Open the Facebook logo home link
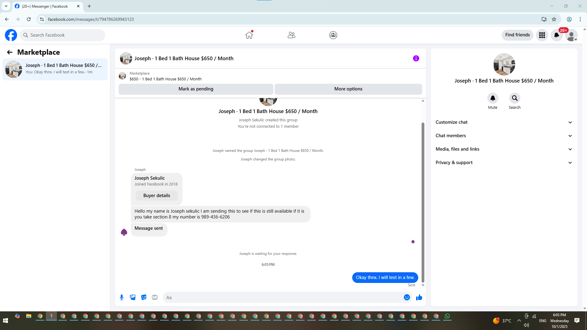587x330 pixels. [11, 35]
